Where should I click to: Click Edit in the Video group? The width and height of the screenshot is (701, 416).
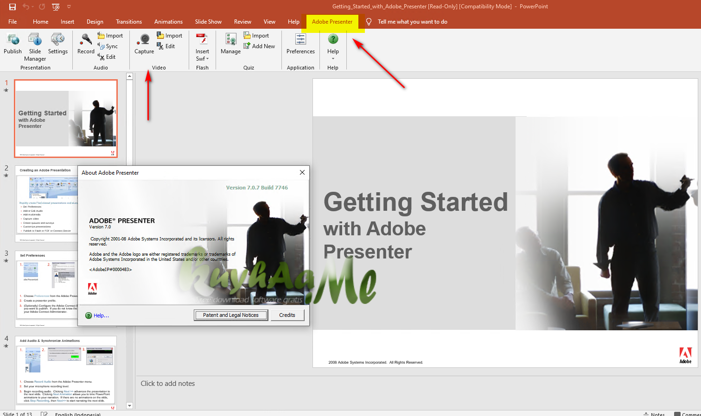(x=166, y=46)
